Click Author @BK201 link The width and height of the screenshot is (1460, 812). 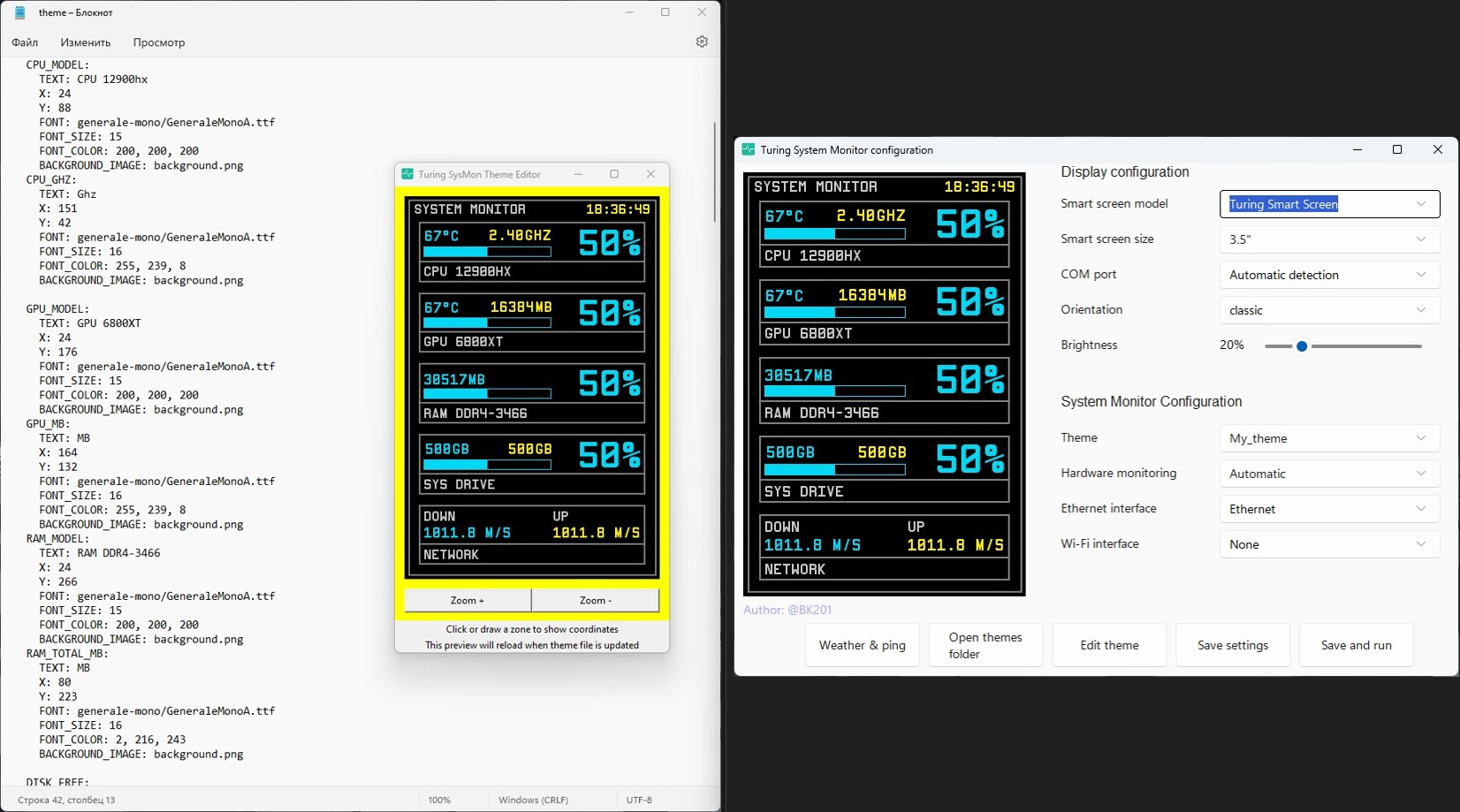coord(787,610)
